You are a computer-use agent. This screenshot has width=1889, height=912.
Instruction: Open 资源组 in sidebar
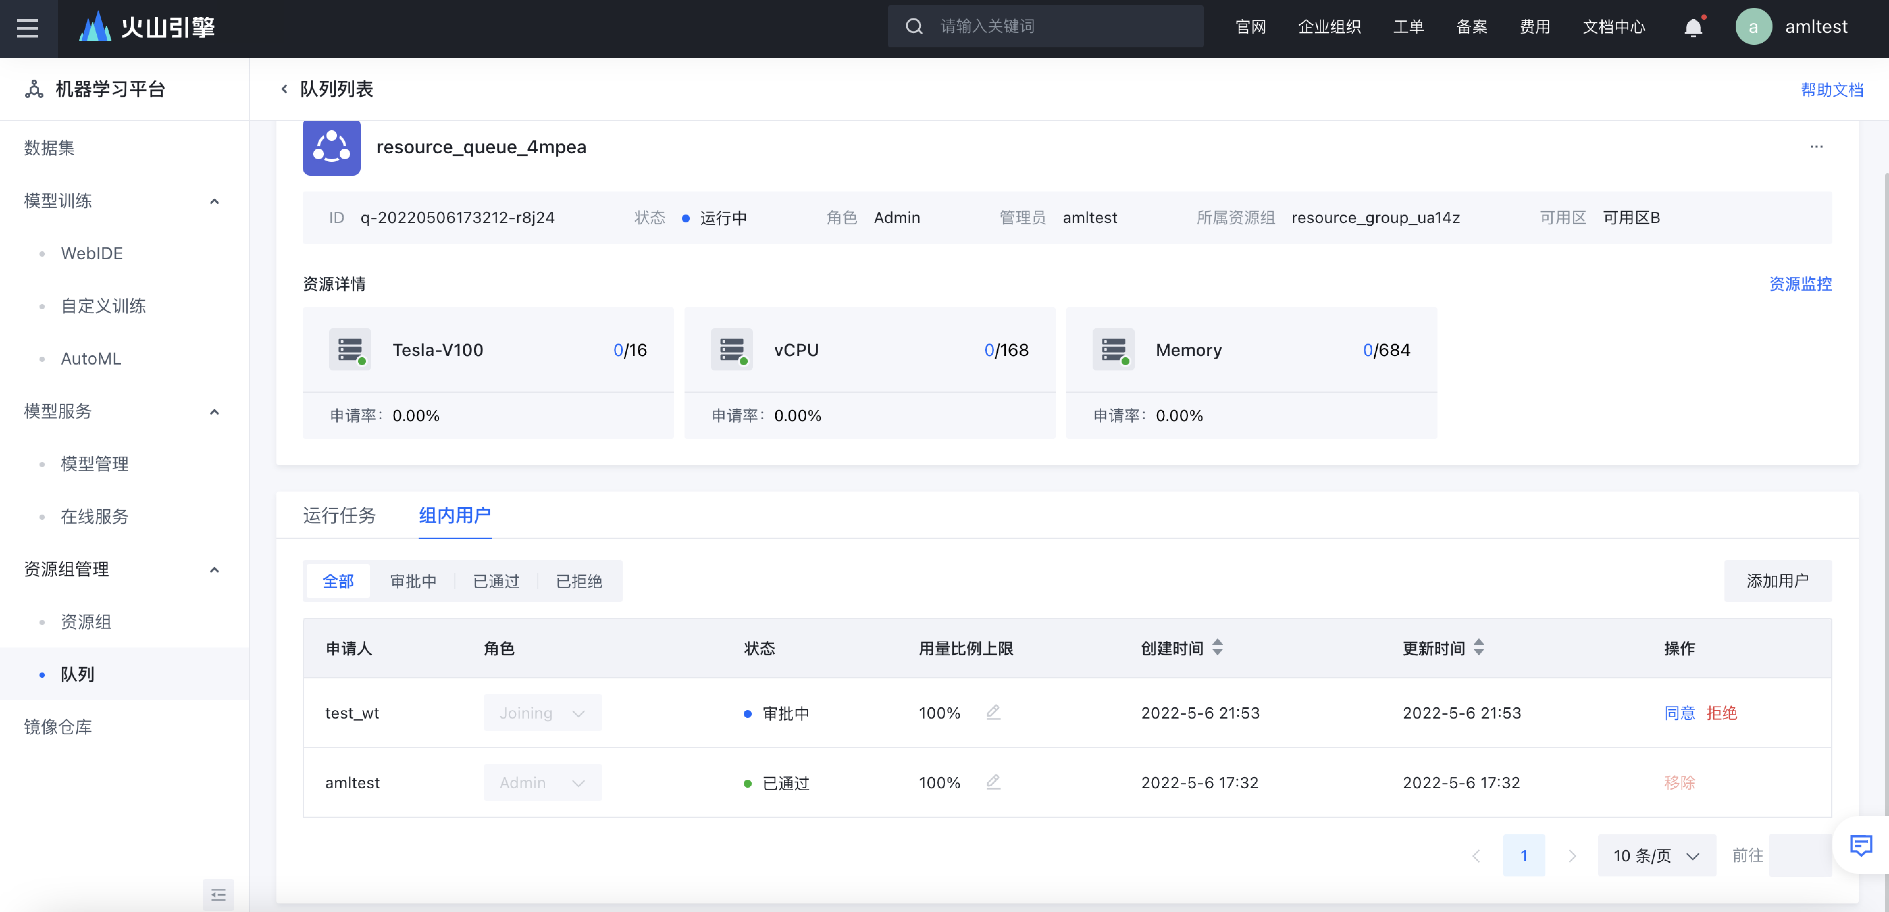[x=86, y=622]
